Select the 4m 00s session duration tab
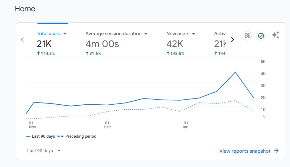This screenshot has width=290, height=167. (x=102, y=44)
